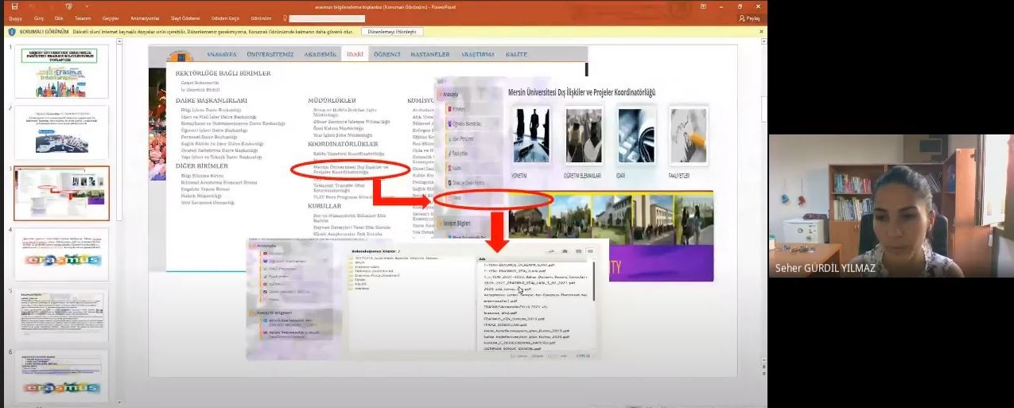Switch to the Tasarım tab
Image resolution: width=1014 pixels, height=408 pixels.
[83, 18]
